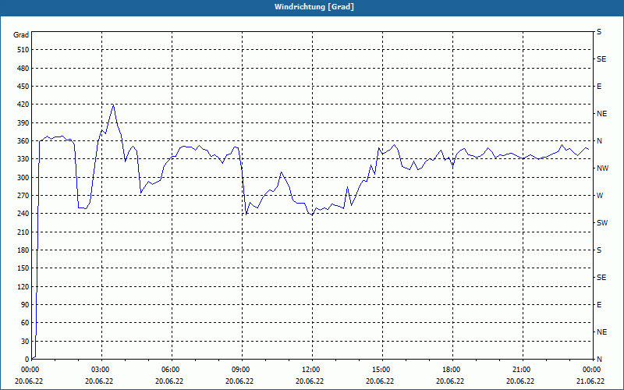Select the 300 y-axis tick label
This screenshot has width=624, height=390.
point(23,178)
